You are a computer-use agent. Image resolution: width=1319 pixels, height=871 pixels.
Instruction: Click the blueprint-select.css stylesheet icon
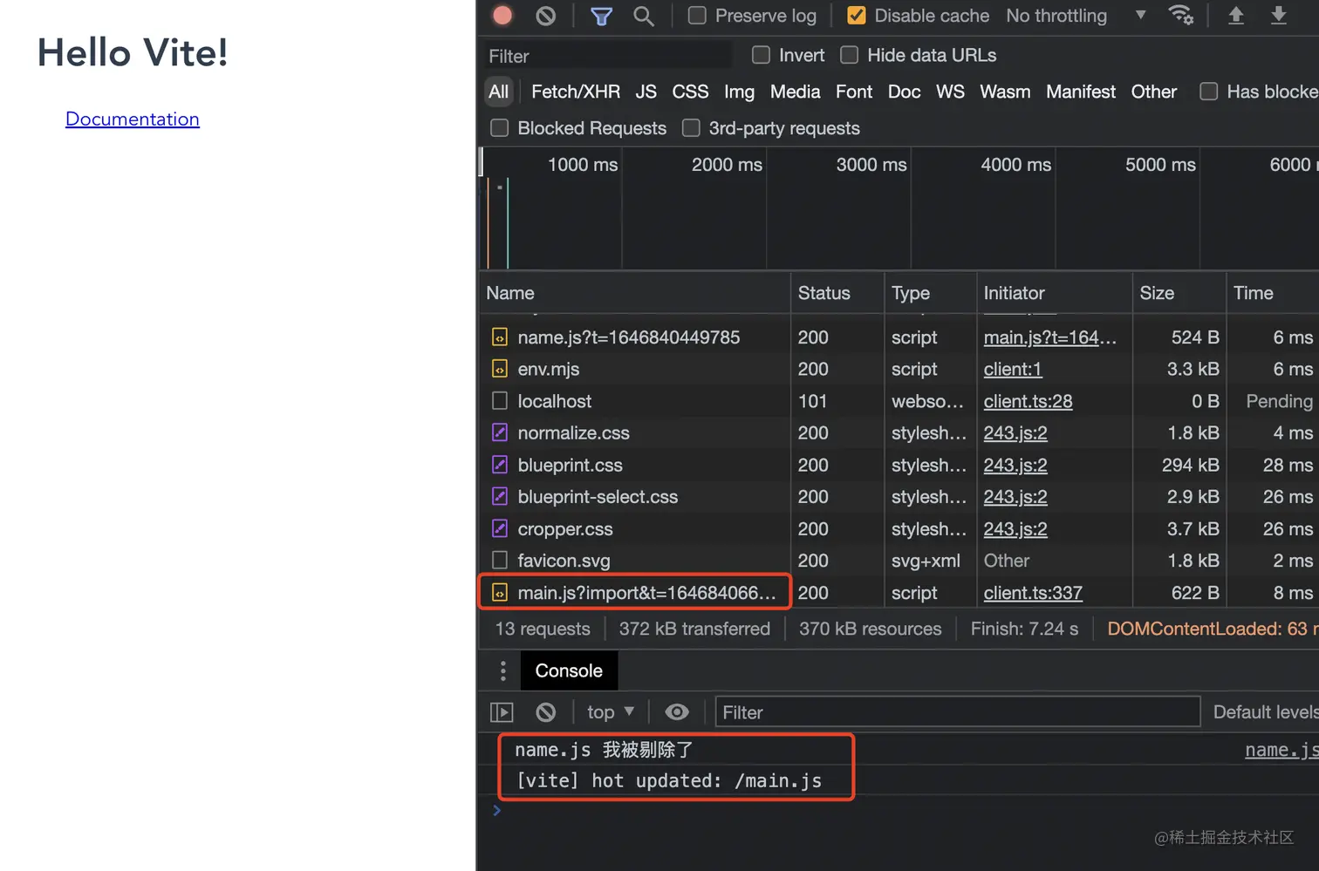coord(500,497)
